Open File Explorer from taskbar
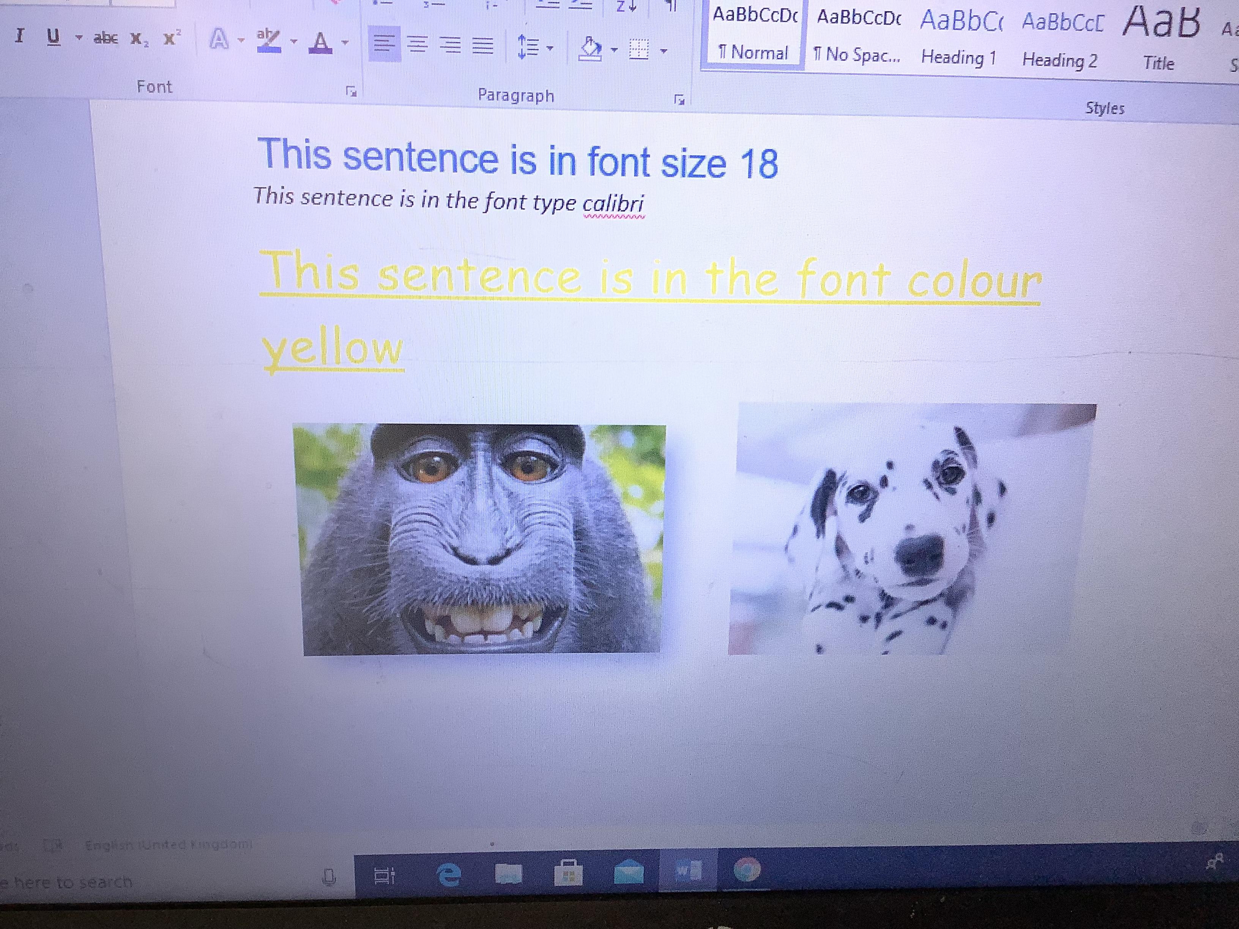 pos(509,874)
